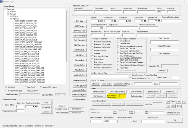
Task: Click the Check Status button
Action: click(x=106, y=84)
